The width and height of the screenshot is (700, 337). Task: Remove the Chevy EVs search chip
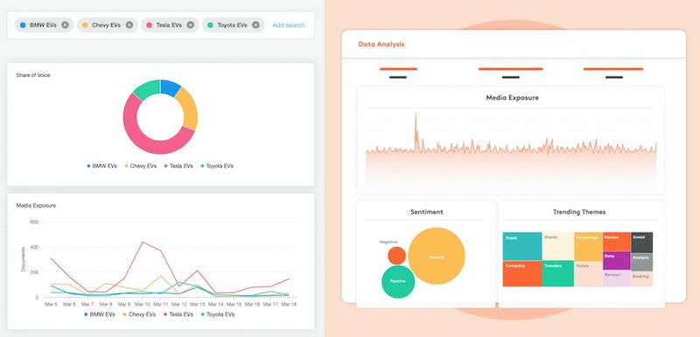click(x=129, y=25)
